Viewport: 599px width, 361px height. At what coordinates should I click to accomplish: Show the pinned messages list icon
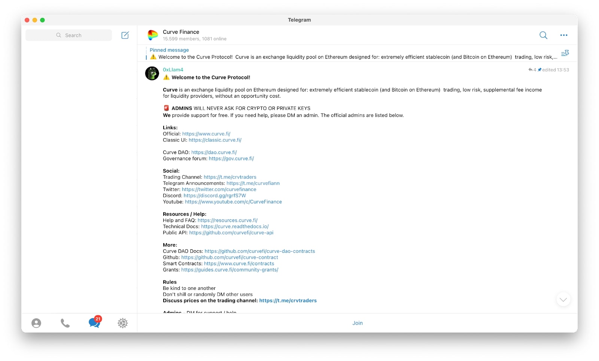tap(565, 53)
